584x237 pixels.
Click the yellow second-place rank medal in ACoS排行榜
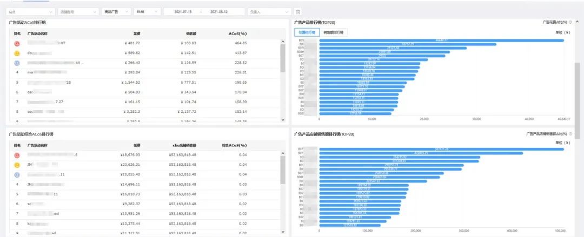(x=17, y=53)
